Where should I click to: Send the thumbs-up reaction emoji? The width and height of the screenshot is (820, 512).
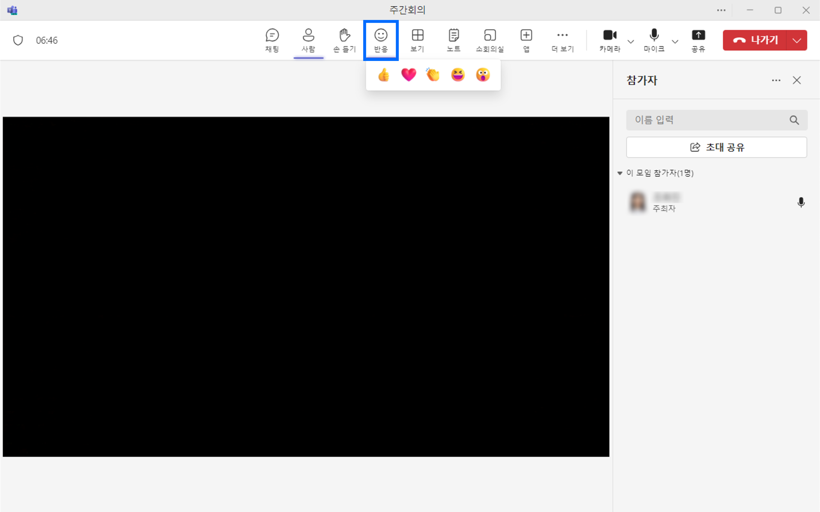click(x=383, y=75)
